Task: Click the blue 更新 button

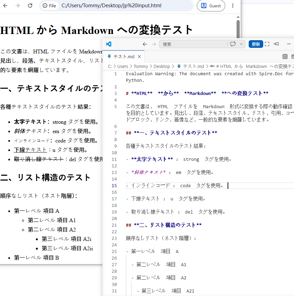Action: click(256, 44)
